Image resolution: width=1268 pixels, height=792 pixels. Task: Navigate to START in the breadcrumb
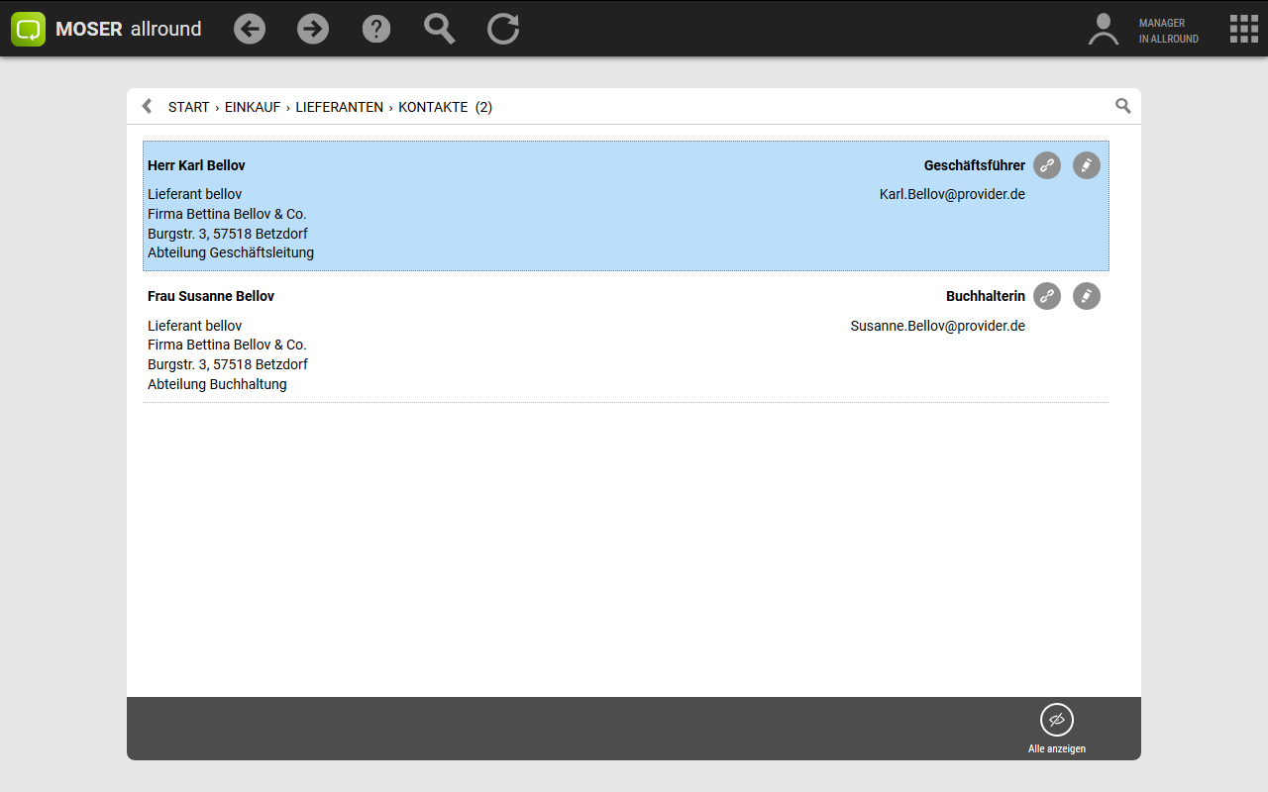tap(188, 107)
